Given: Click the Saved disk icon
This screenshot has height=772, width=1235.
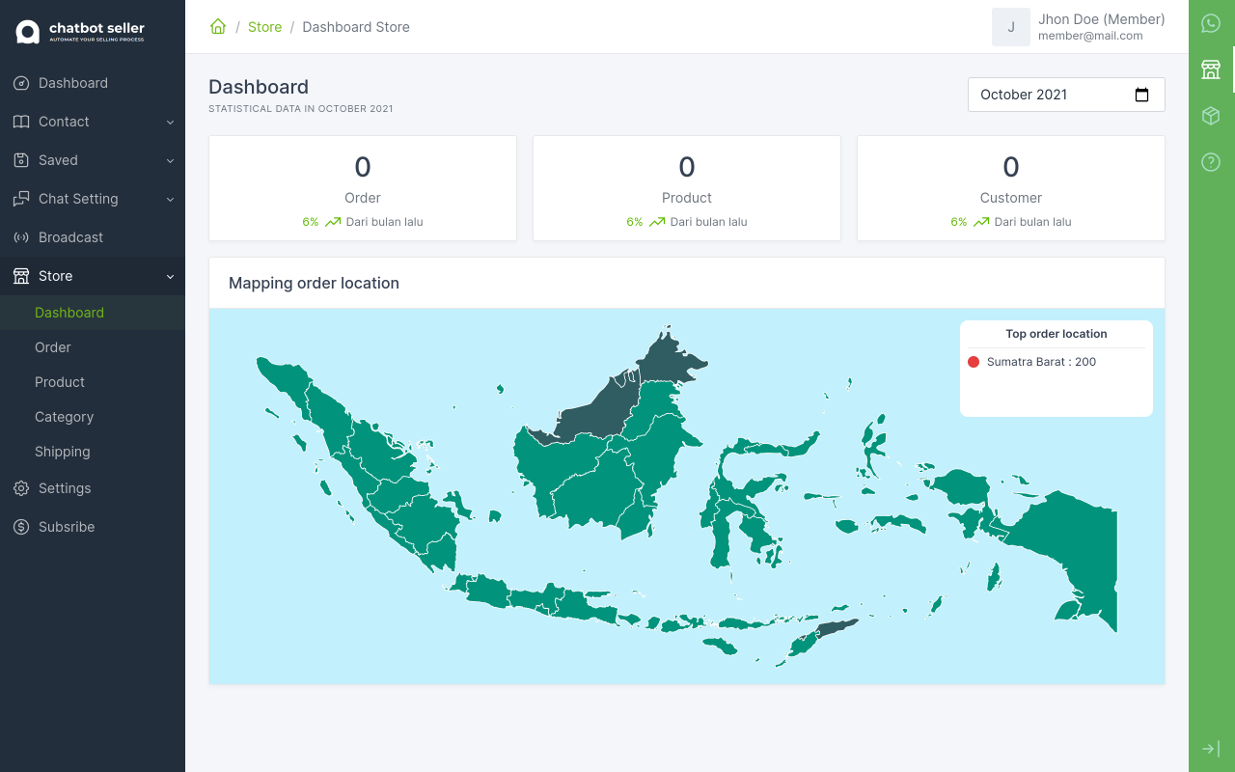Looking at the screenshot, I should pyautogui.click(x=21, y=160).
